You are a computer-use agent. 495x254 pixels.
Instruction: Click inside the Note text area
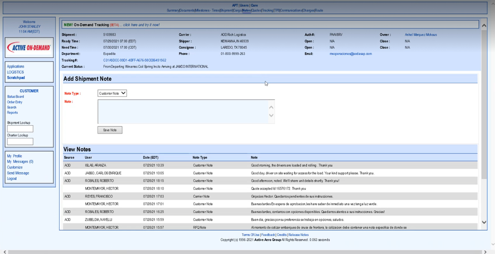tap(183, 111)
